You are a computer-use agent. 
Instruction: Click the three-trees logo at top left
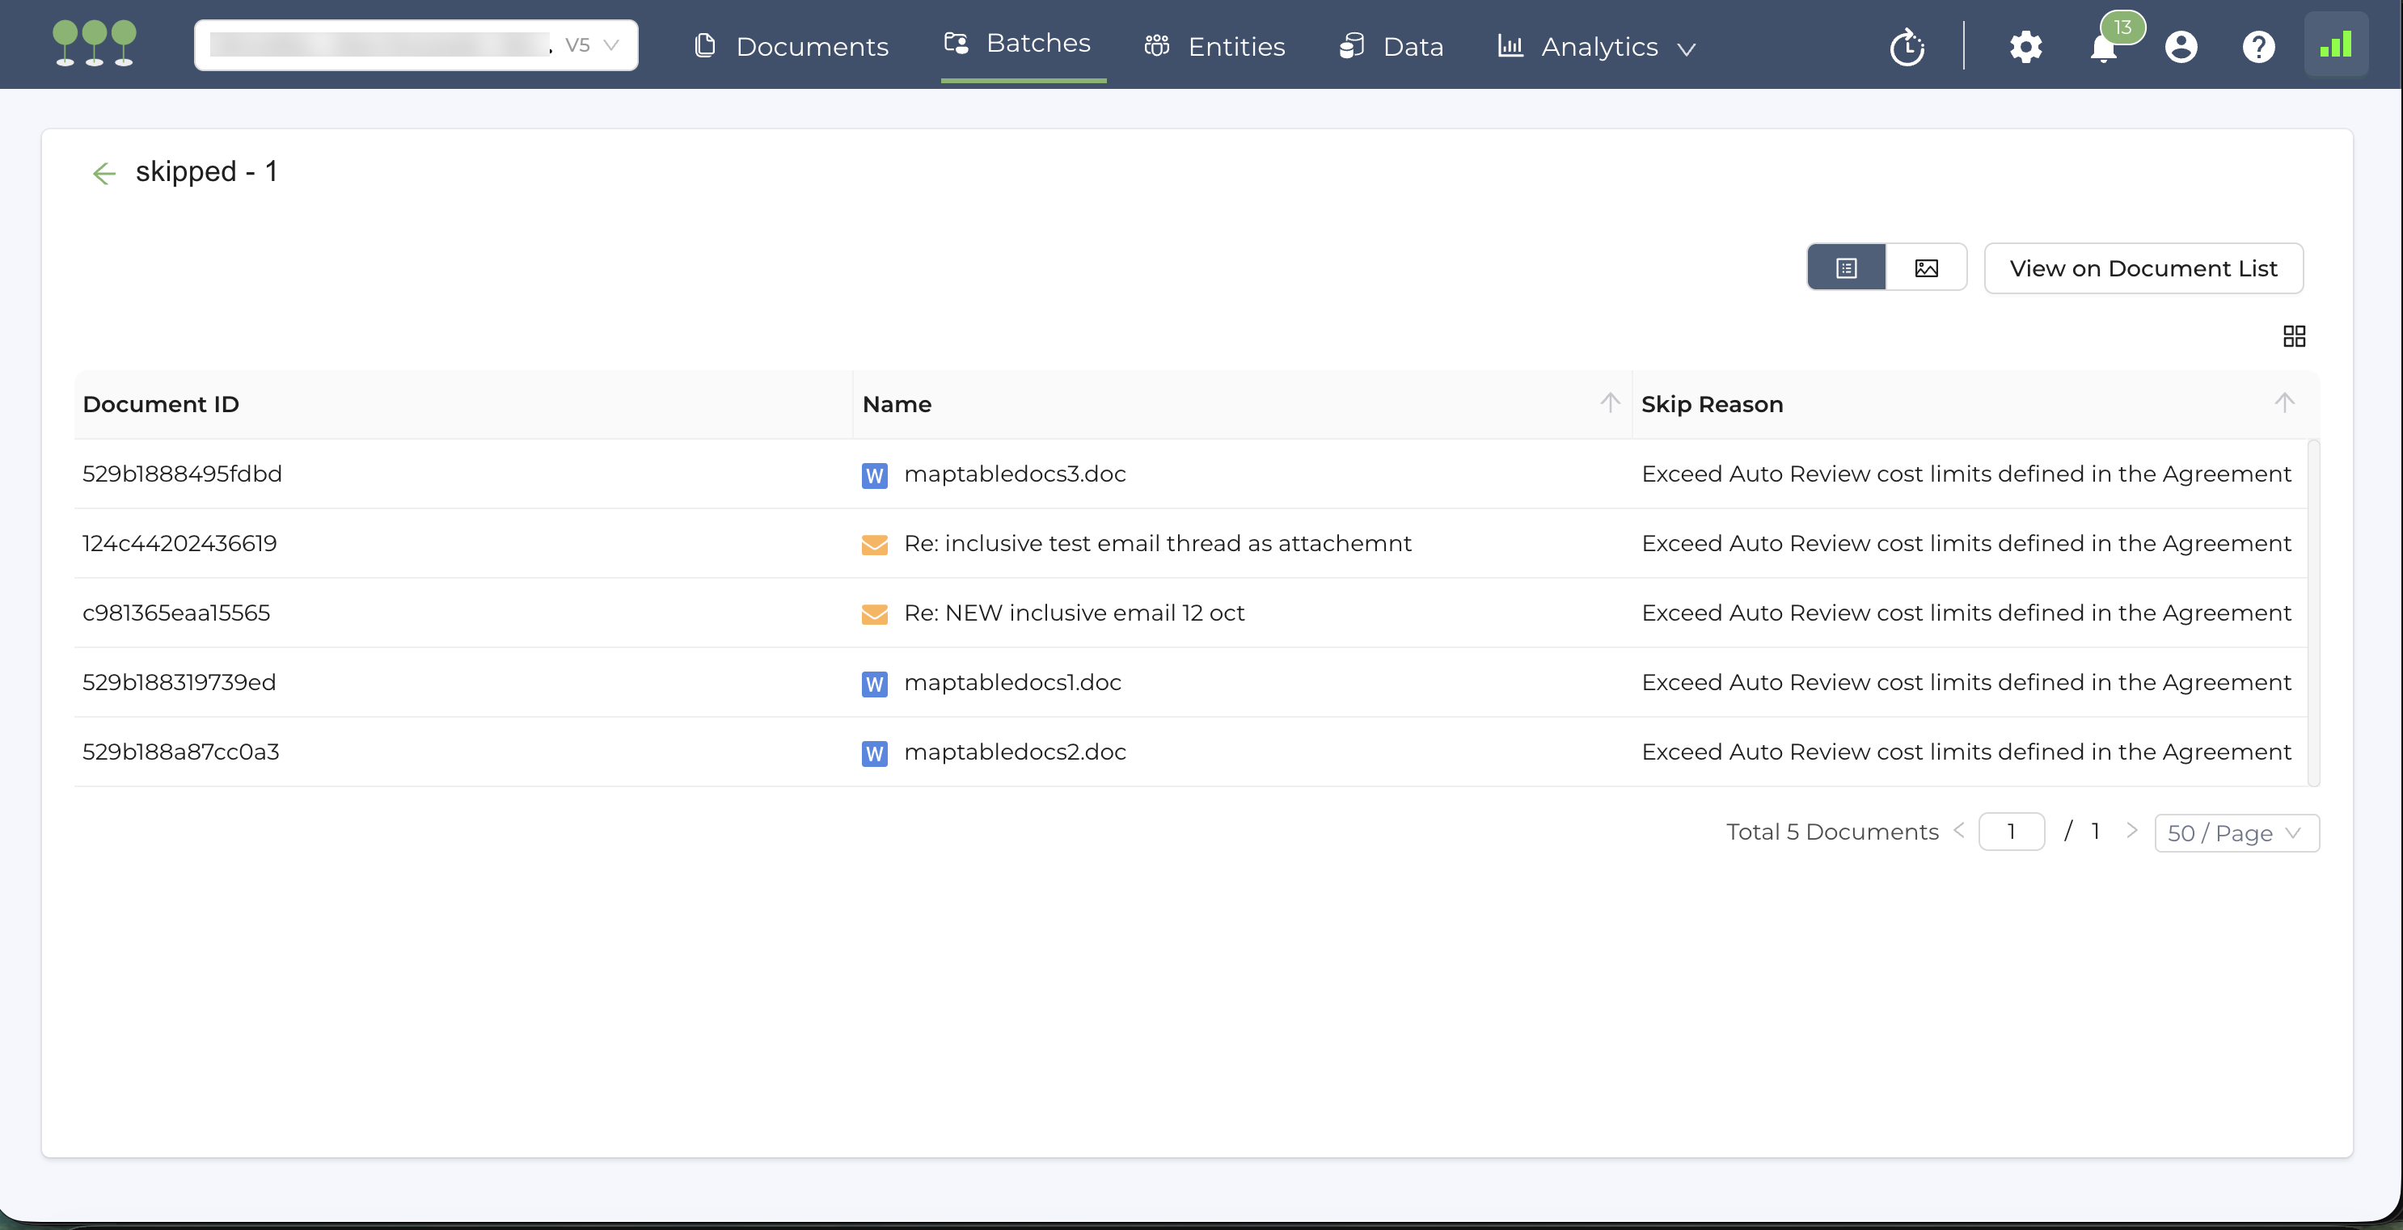pos(95,44)
